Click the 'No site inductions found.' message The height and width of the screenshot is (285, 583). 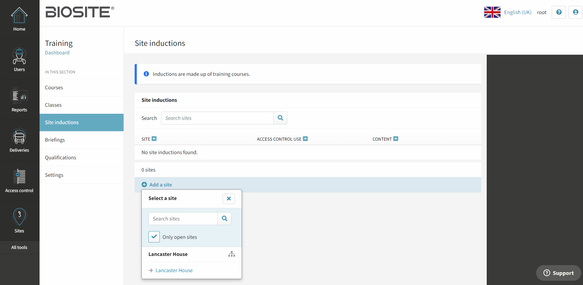click(x=170, y=152)
